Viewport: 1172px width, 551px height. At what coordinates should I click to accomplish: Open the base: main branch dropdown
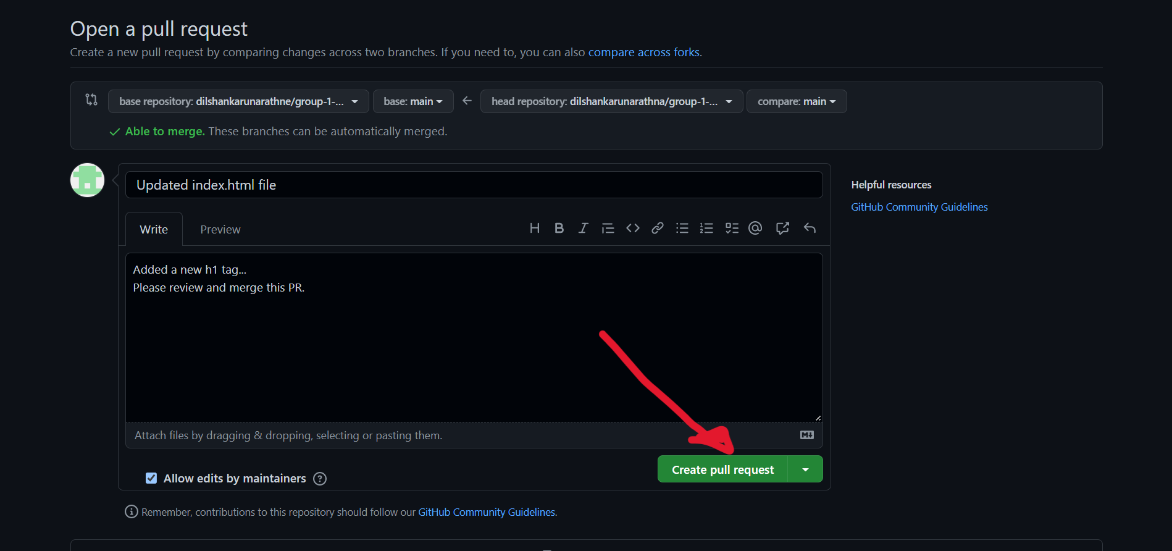(x=413, y=101)
